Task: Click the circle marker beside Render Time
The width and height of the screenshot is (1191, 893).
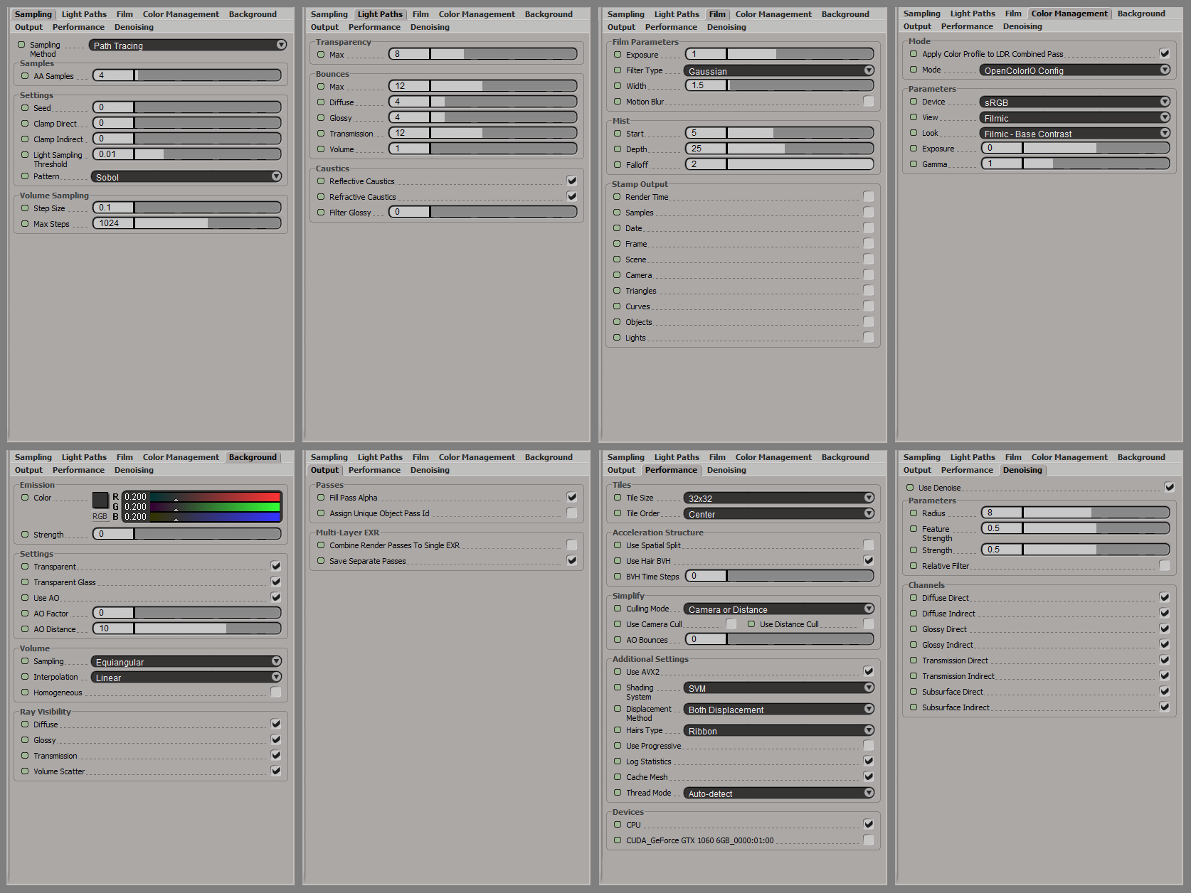Action: (618, 197)
